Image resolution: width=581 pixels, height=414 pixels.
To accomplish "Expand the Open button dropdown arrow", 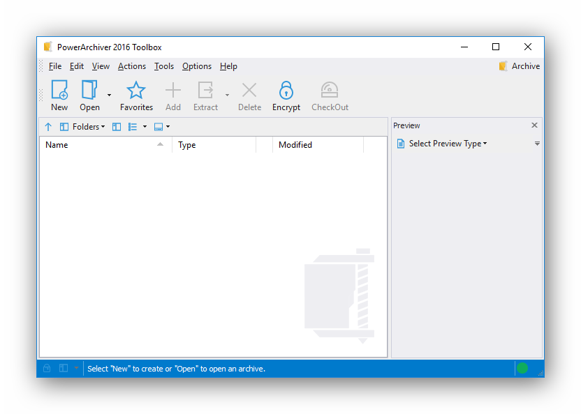I will coord(110,95).
